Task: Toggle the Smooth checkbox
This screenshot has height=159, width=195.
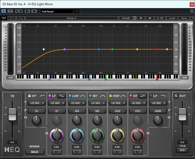Action: click(x=134, y=18)
